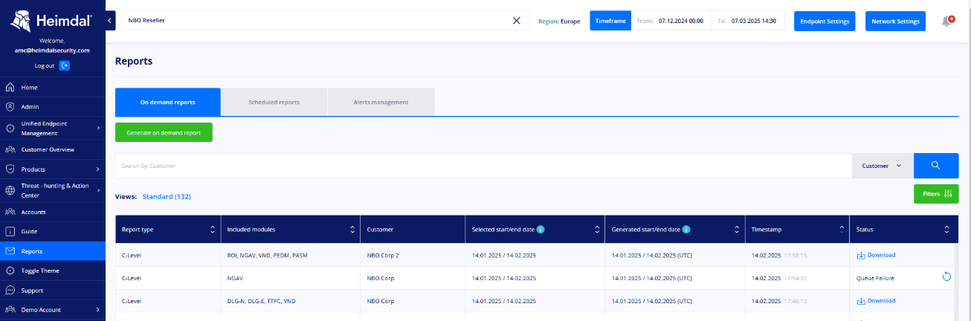971x321 pixels.
Task: Open Customer Overview menu item
Action: 53,149
